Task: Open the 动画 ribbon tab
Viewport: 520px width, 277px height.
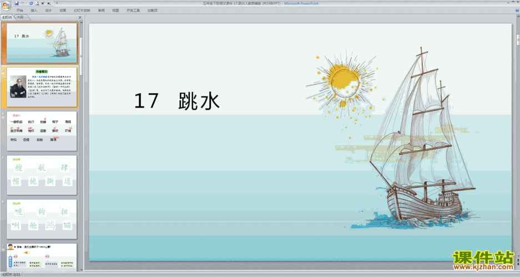Action: coord(63,11)
